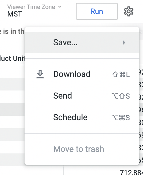Click the Download shortcut hint ⇧⌘L
This screenshot has height=175, width=143.
(121, 74)
